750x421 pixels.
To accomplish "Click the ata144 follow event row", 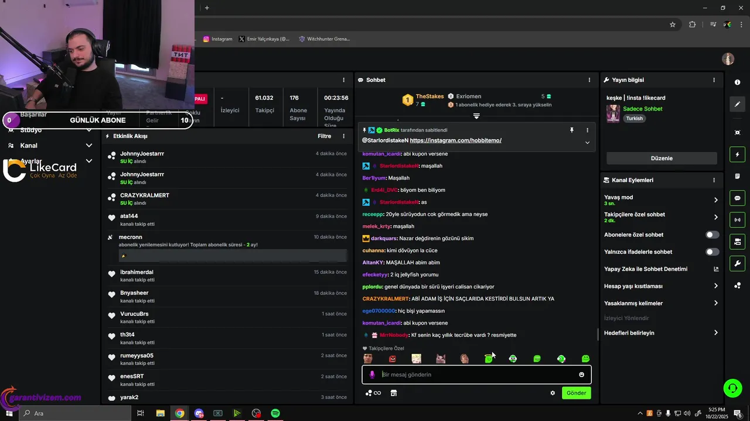I will [227, 220].
